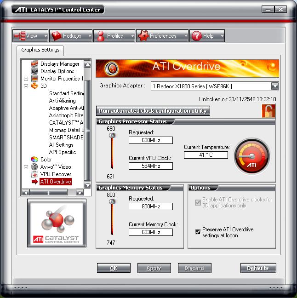Click the Defaults button

pyautogui.click(x=258, y=268)
